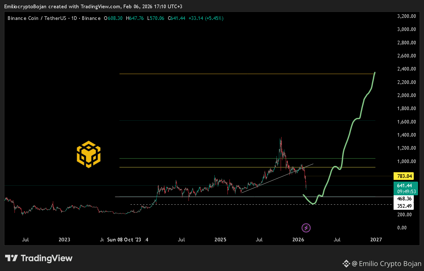Image resolution: width=424 pixels, height=271 pixels.
Task: Select the open value O608.30
Action: pos(113,18)
